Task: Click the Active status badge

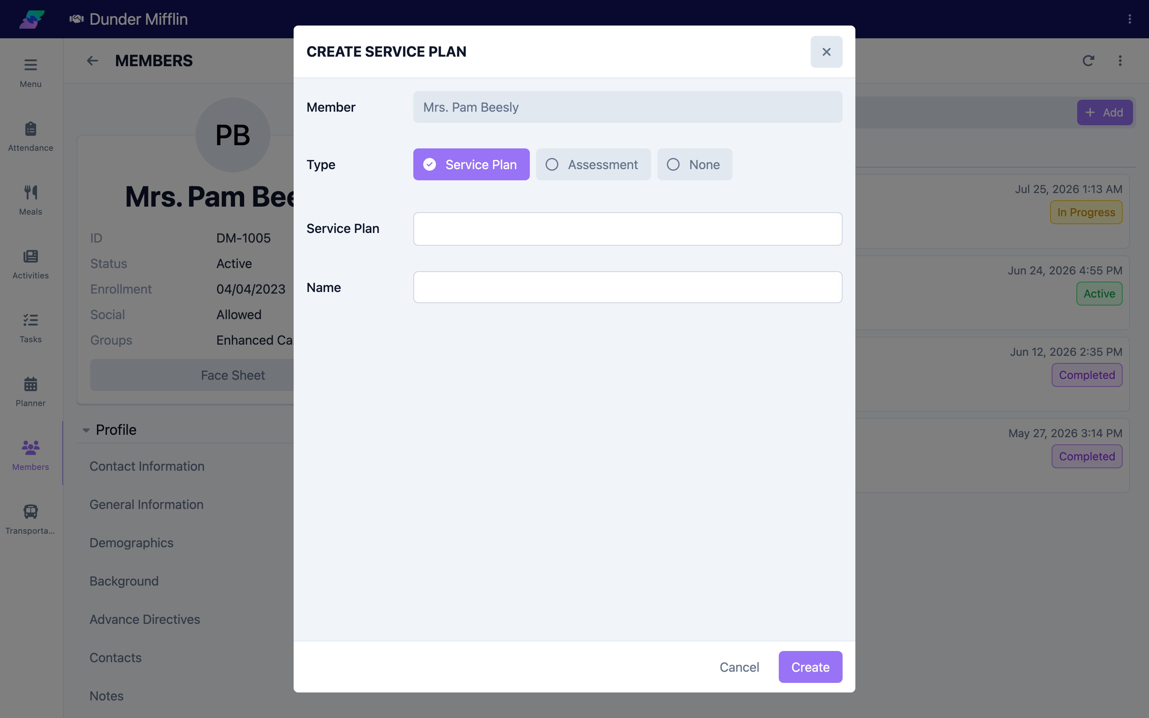Action: coord(1099,294)
